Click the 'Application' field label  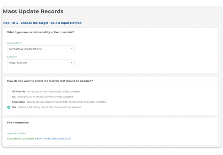(x=14, y=43)
